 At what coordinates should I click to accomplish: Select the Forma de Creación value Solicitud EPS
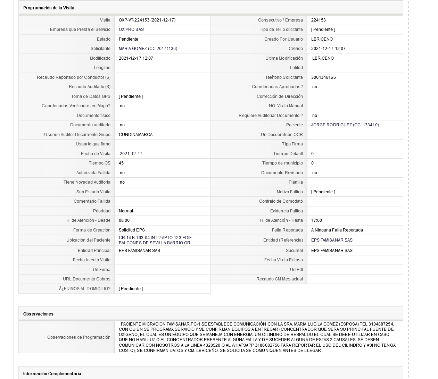point(132,230)
